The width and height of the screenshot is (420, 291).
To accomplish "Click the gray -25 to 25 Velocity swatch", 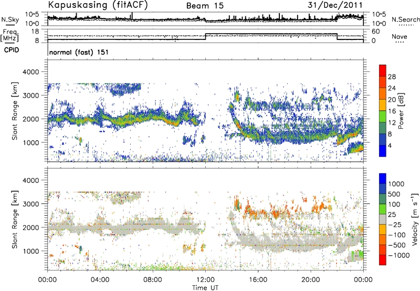I will point(383,219).
